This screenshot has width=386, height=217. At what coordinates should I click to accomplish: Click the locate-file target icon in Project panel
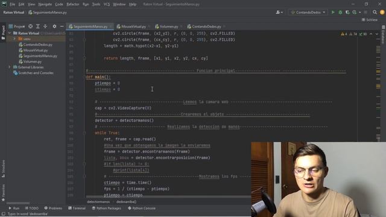pos(30,27)
